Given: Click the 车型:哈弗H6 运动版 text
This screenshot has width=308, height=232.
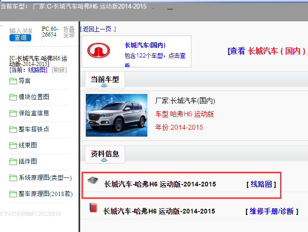Looking at the screenshot, I should point(184,114).
